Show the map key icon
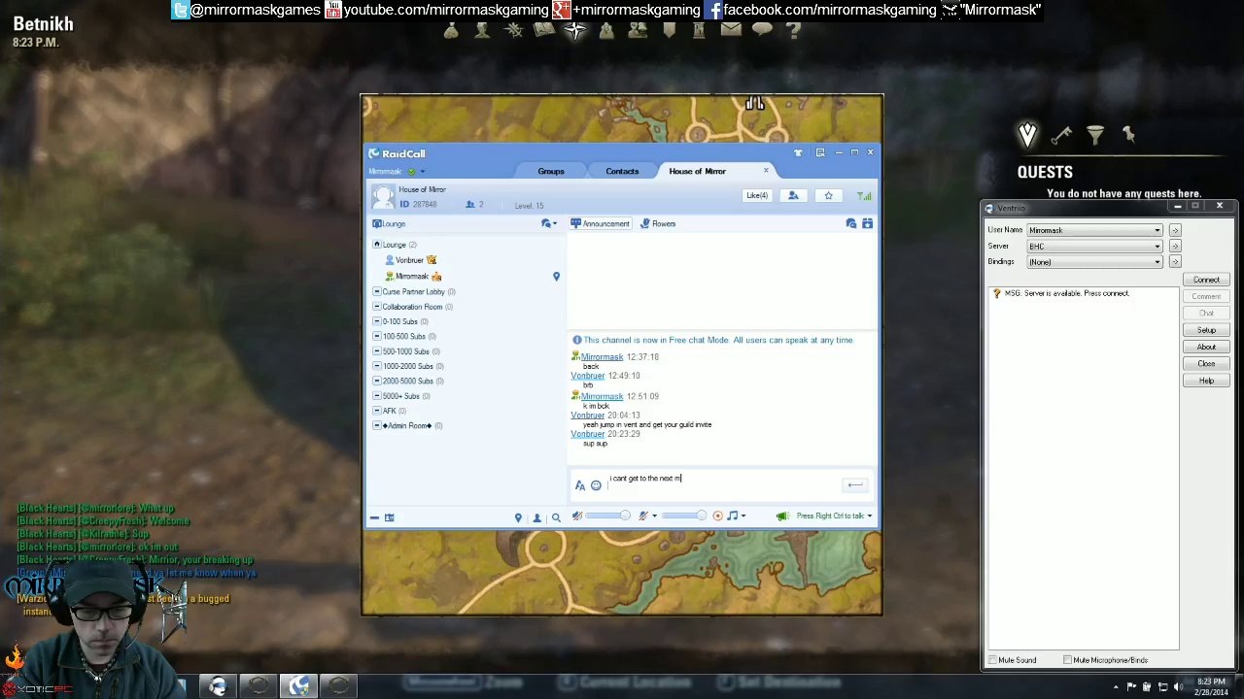 point(1061,135)
